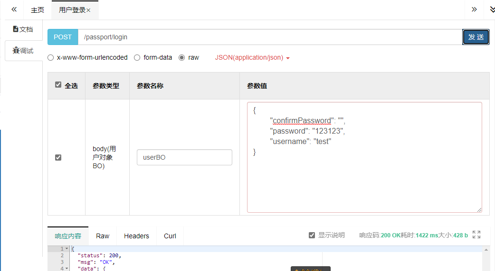Image resolution: width=495 pixels, height=271 pixels.
Task: Collapse the "data" object at line 4
Action: [x=67, y=269]
